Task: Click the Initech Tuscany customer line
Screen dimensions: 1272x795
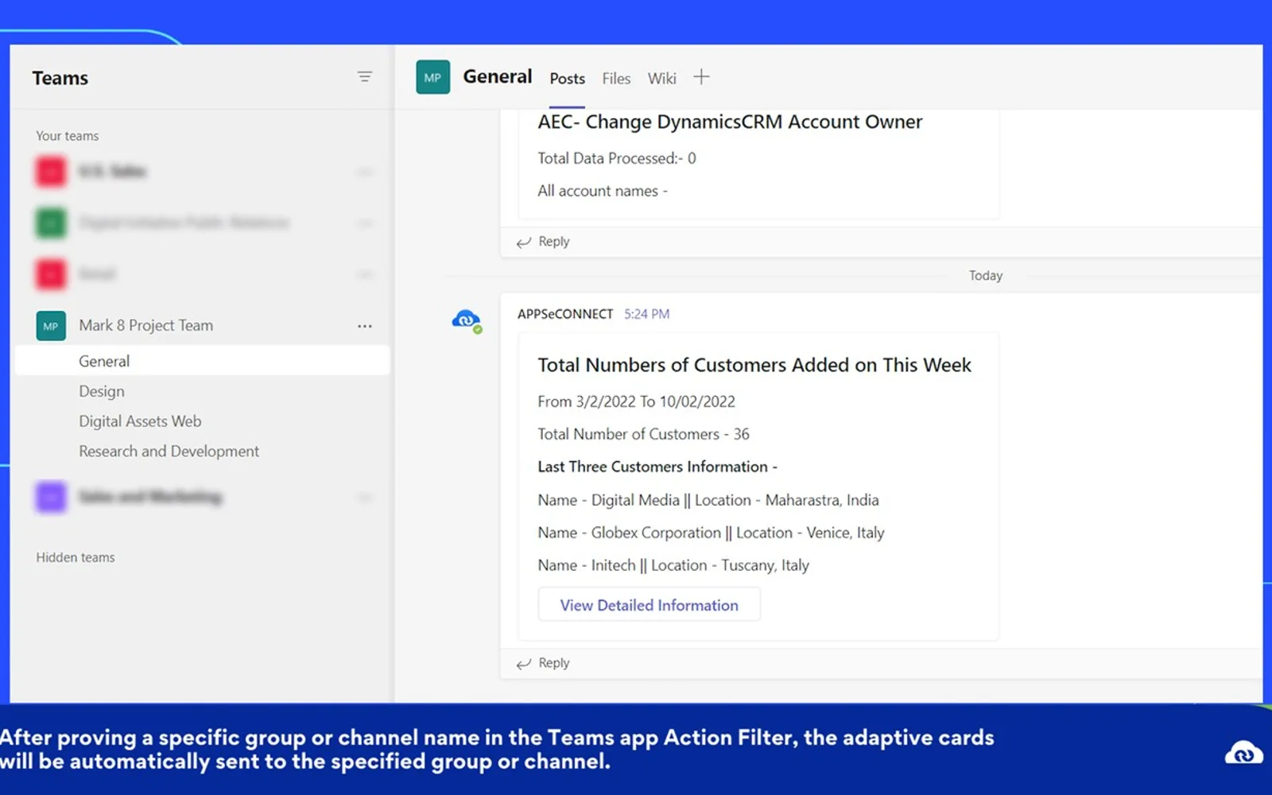Action: pyautogui.click(x=673, y=565)
